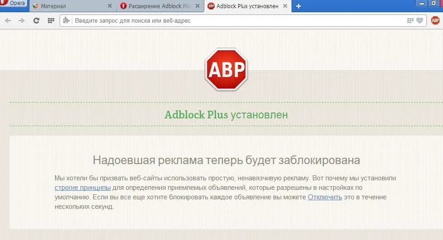Go forward to next page

22,21
